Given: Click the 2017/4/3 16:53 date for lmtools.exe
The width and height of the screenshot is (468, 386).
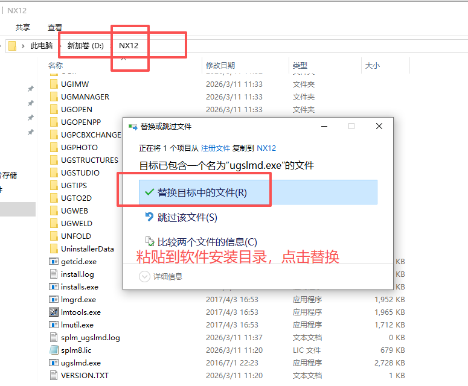Looking at the screenshot, I should (x=232, y=312).
